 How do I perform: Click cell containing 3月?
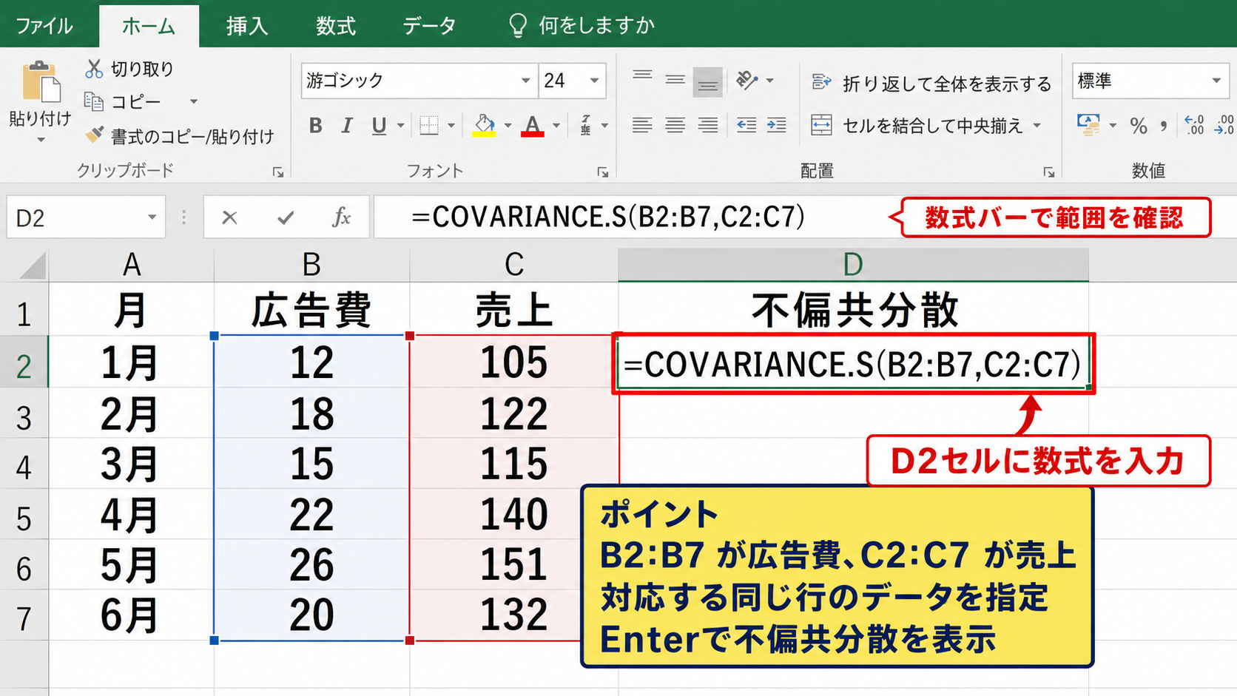(x=131, y=464)
